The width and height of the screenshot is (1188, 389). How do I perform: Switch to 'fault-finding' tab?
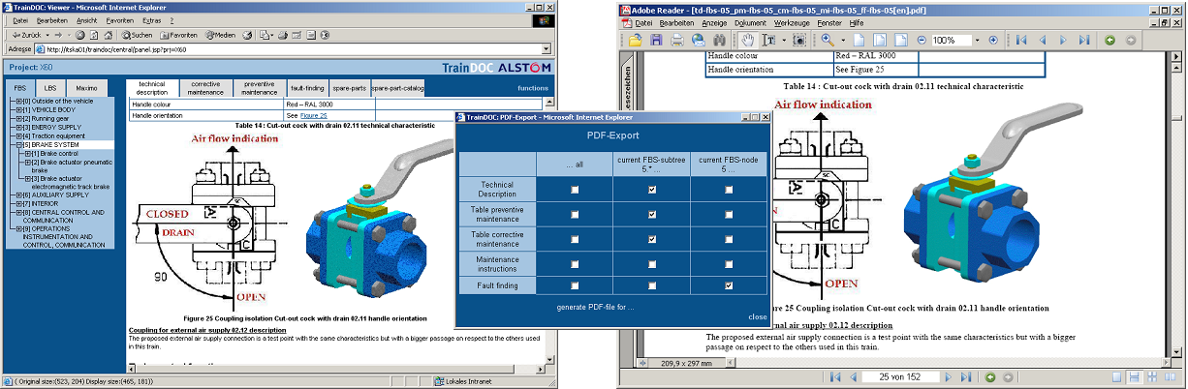[x=307, y=89]
